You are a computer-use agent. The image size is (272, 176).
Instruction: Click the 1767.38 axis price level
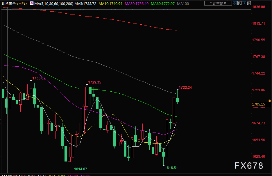(x=258, y=57)
